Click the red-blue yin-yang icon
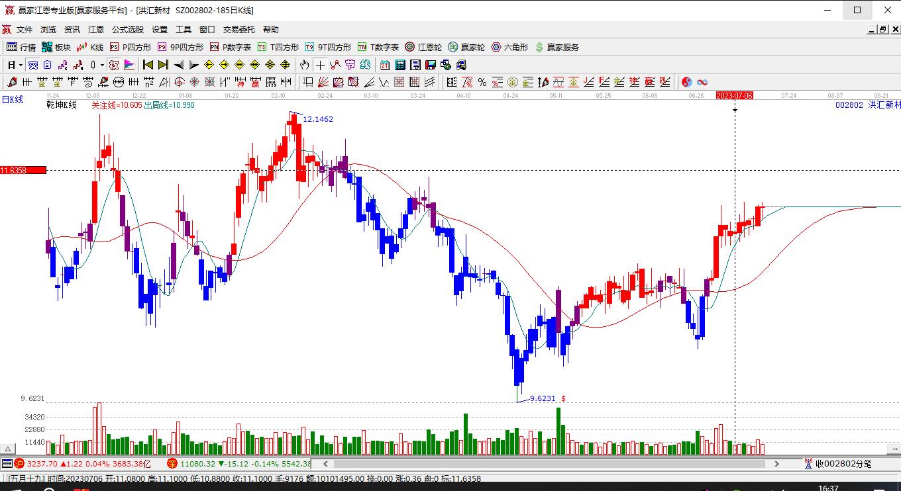 tap(687, 83)
